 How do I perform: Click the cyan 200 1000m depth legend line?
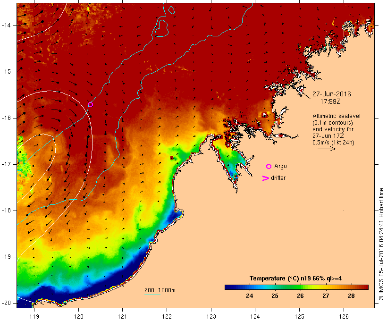point(152,295)
